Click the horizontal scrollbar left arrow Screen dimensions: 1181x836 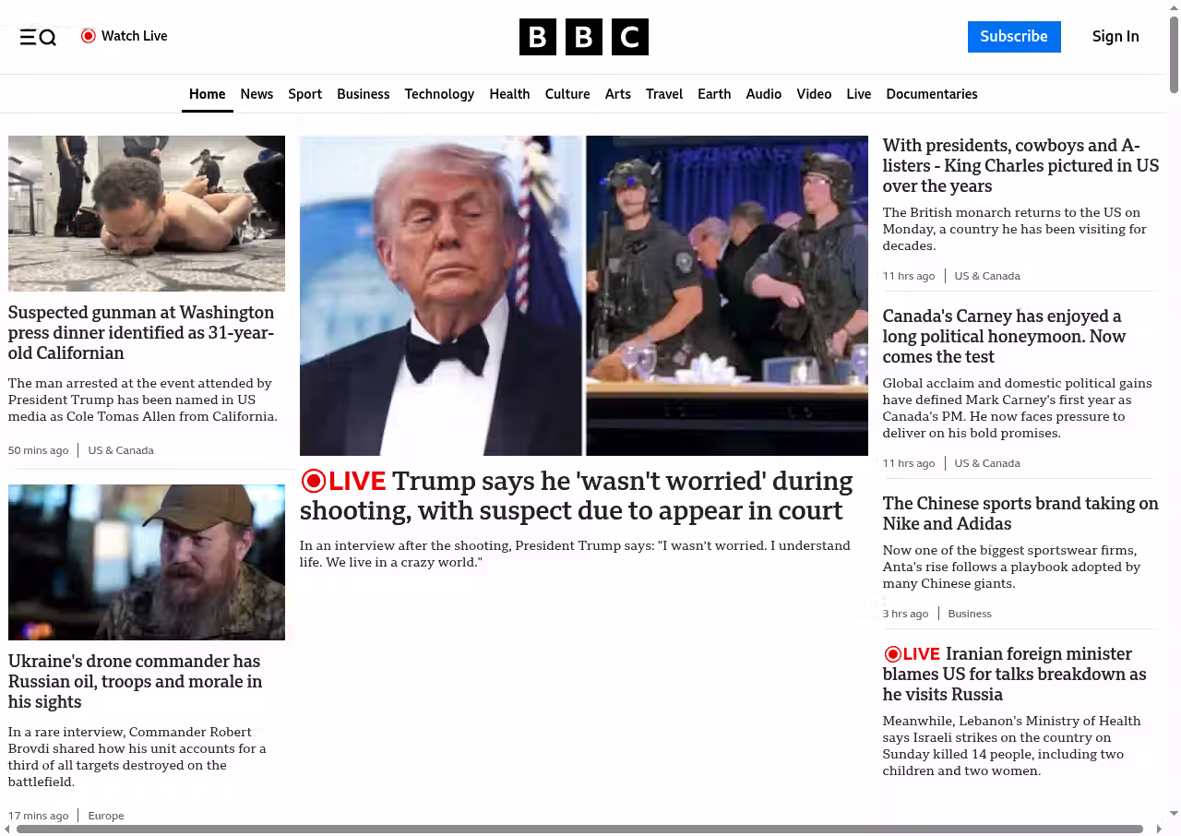tap(7, 829)
